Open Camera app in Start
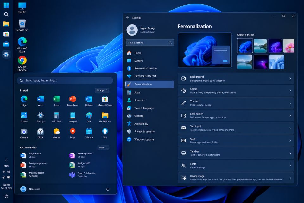 pyautogui.click(x=24, y=133)
